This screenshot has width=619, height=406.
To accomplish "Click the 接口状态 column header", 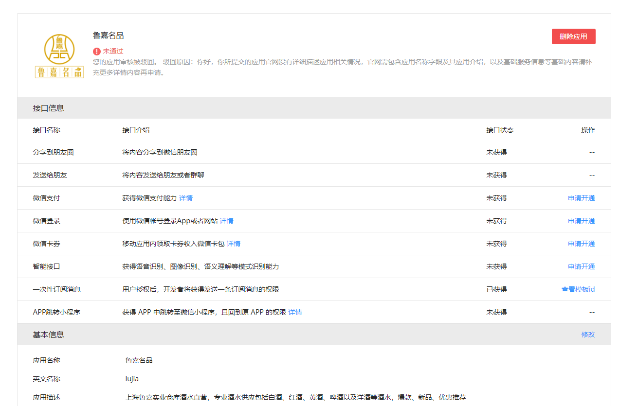I will 500,130.
